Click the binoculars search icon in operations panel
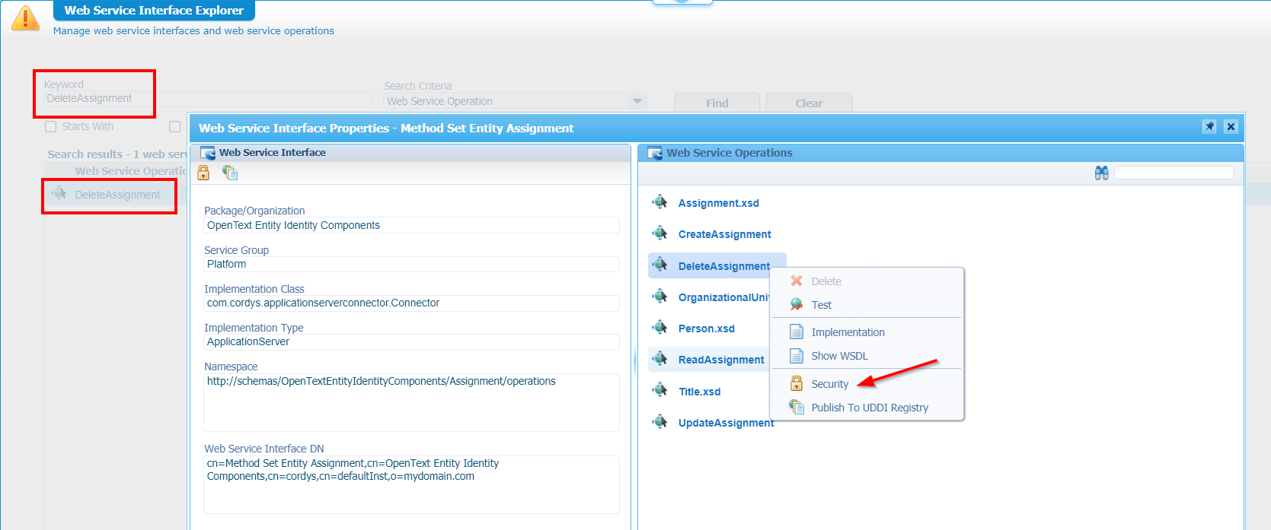The image size is (1271, 530). click(x=1101, y=173)
